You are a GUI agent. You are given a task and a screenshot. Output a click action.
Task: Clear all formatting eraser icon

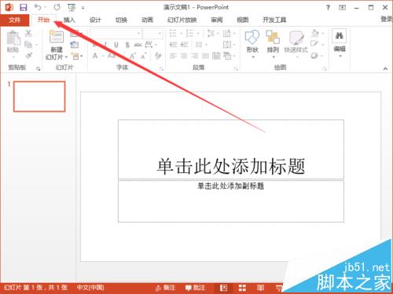[x=158, y=56]
